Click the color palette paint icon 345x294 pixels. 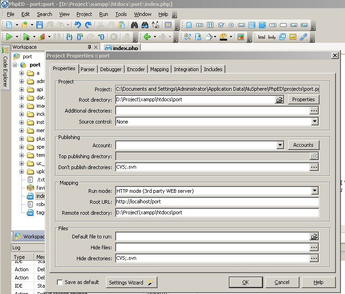pyautogui.click(x=223, y=37)
